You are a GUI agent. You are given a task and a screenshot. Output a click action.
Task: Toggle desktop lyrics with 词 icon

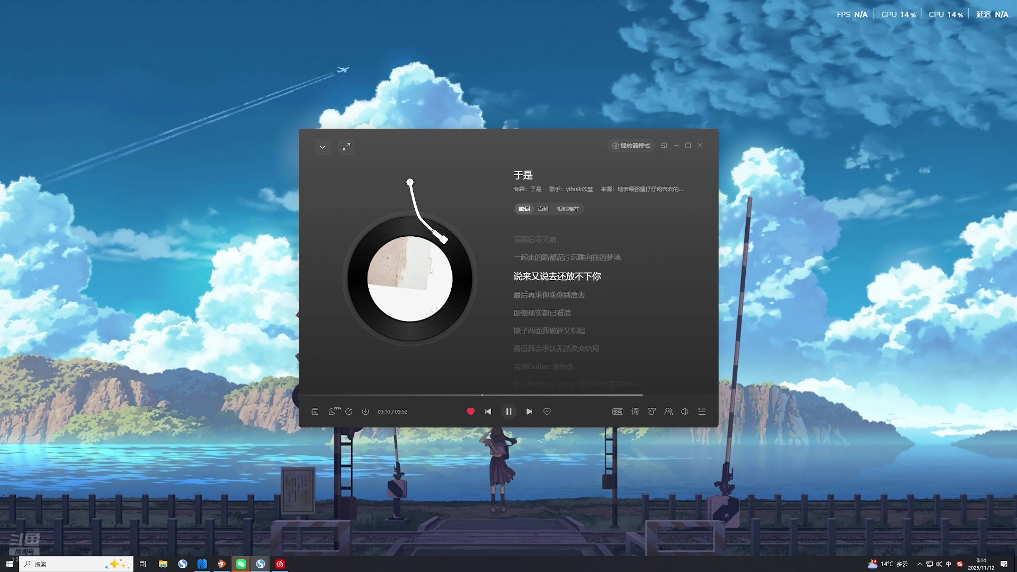(x=635, y=412)
